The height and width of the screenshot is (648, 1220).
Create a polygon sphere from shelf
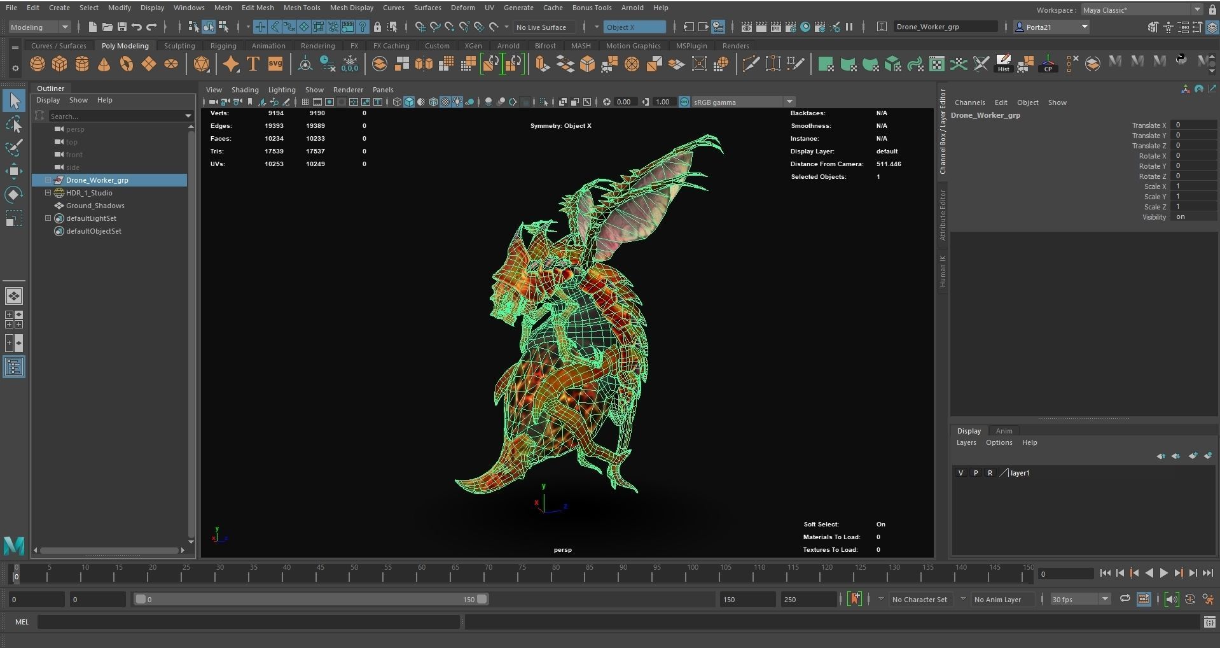pos(38,64)
